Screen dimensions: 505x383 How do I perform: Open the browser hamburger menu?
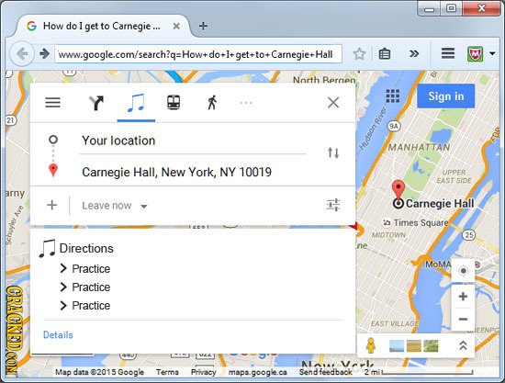tap(448, 53)
